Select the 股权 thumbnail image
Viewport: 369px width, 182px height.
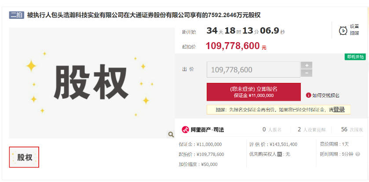[24, 157]
